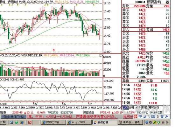Switch to the 财务 tab
The height and width of the screenshot is (131, 175).
coord(144,107)
